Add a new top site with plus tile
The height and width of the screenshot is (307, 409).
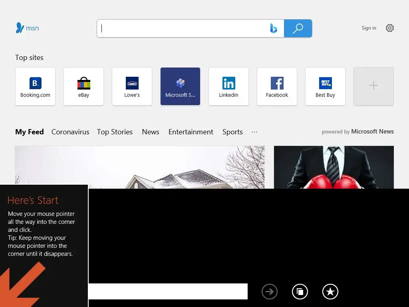coord(373,86)
